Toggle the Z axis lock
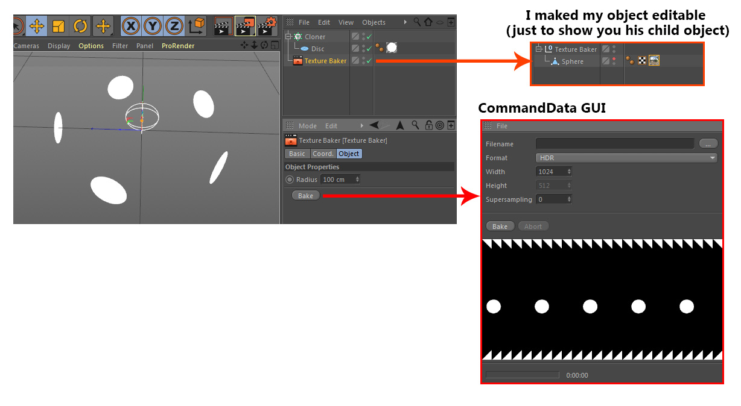 (175, 26)
